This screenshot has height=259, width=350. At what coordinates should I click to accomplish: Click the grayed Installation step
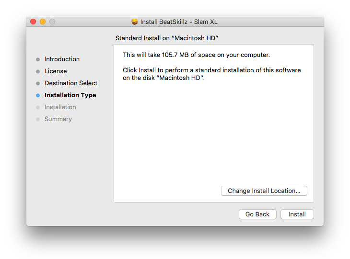[x=60, y=107]
